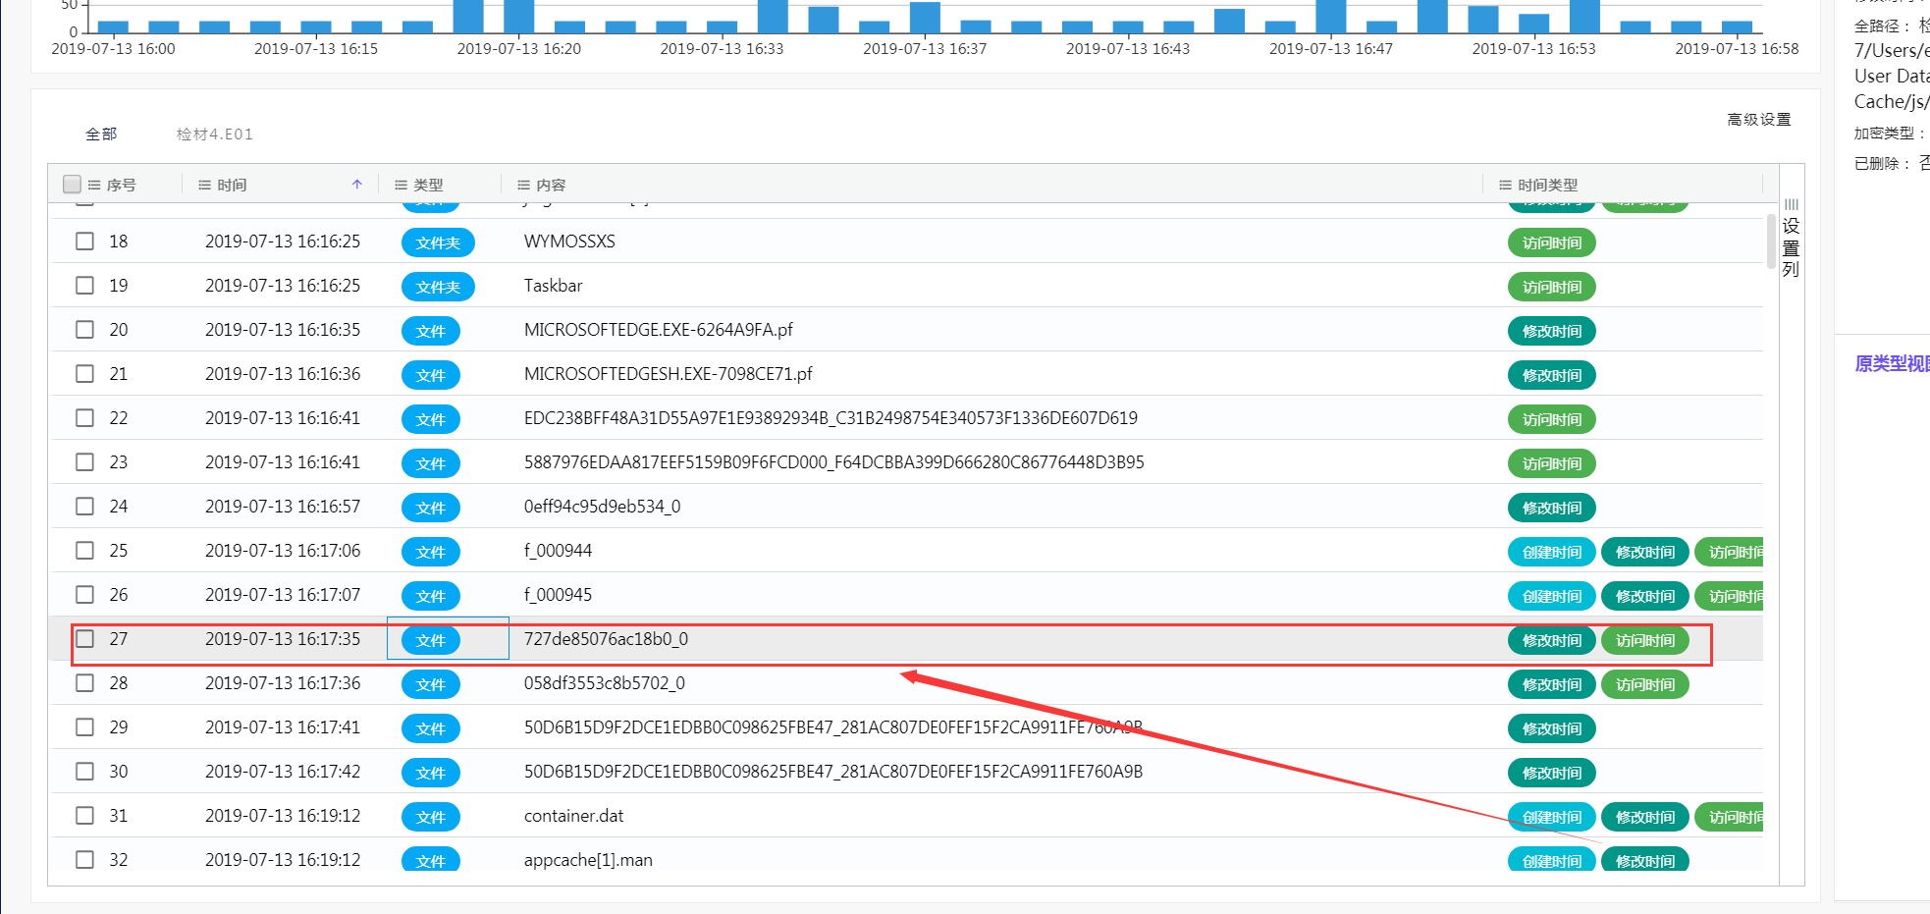
Task: Click 创建时间 tag on f_000944 row
Action: (1552, 552)
